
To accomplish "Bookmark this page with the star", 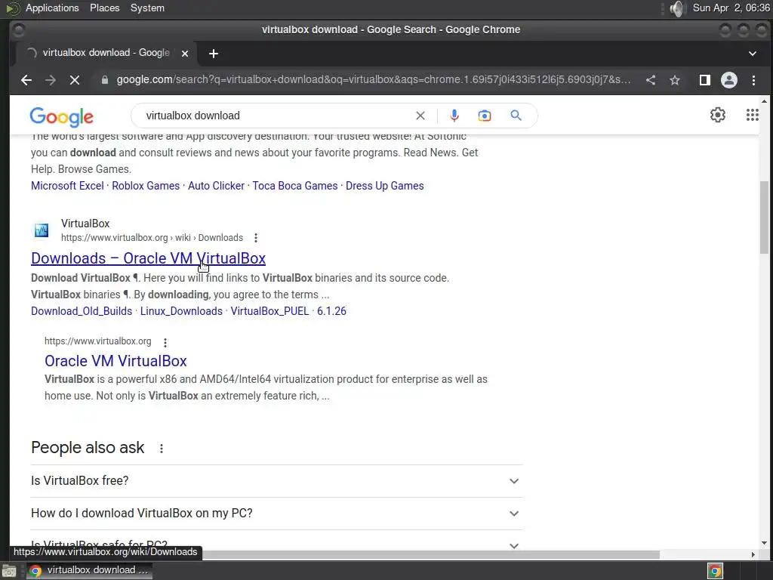I will (x=675, y=80).
